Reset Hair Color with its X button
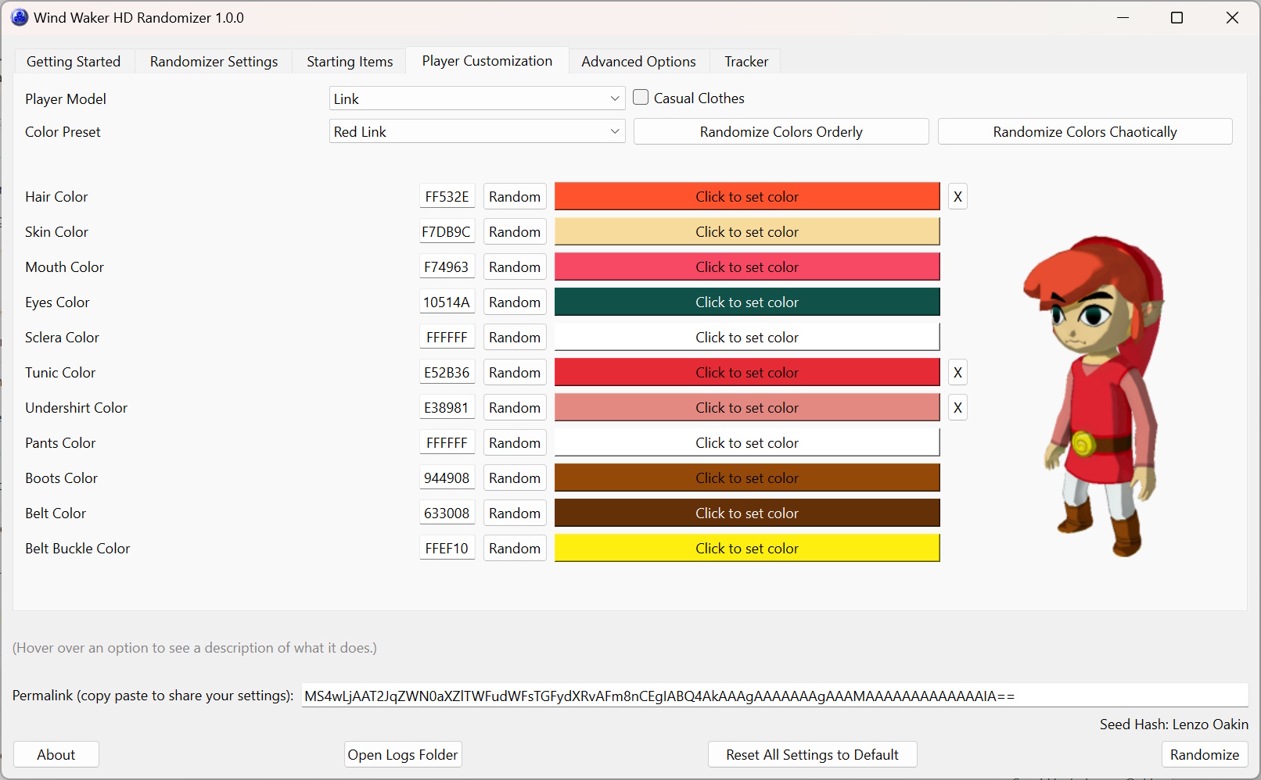The image size is (1261, 780). pos(957,197)
